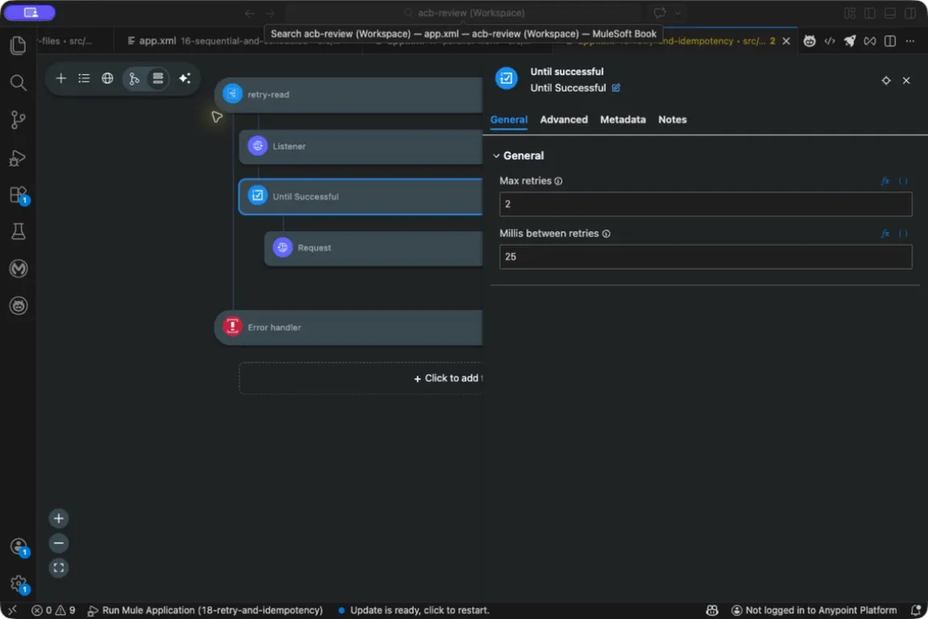Click the Copilot icon in editor toolbar
Screen dimensions: 928x619
pyautogui.click(x=810, y=41)
